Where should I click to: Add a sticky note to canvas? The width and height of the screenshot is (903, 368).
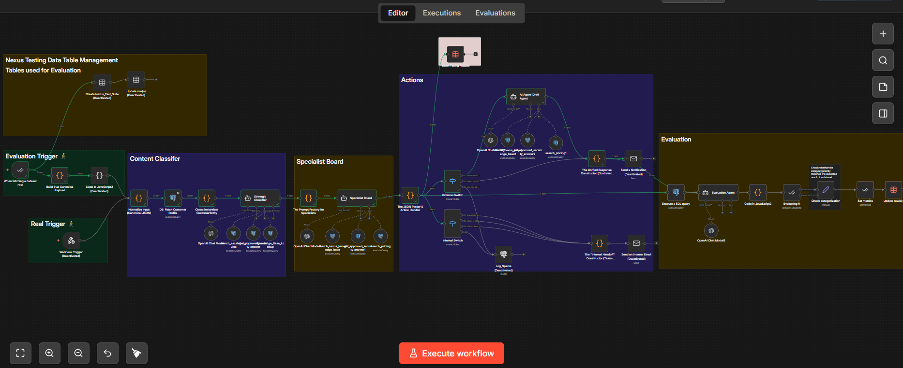(x=883, y=87)
